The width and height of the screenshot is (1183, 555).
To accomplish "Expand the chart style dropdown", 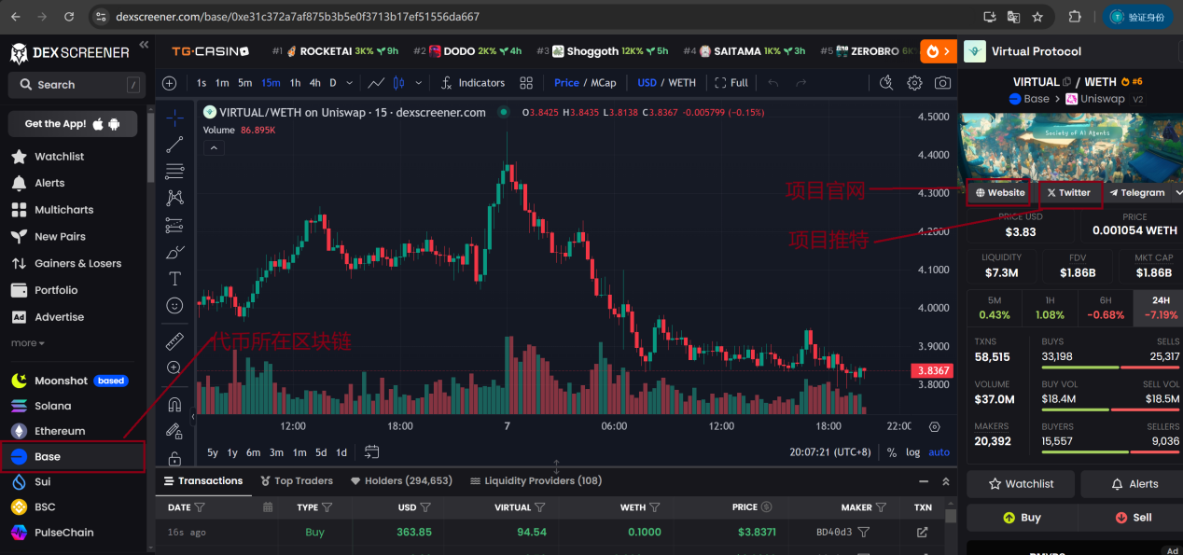I will coord(418,83).
